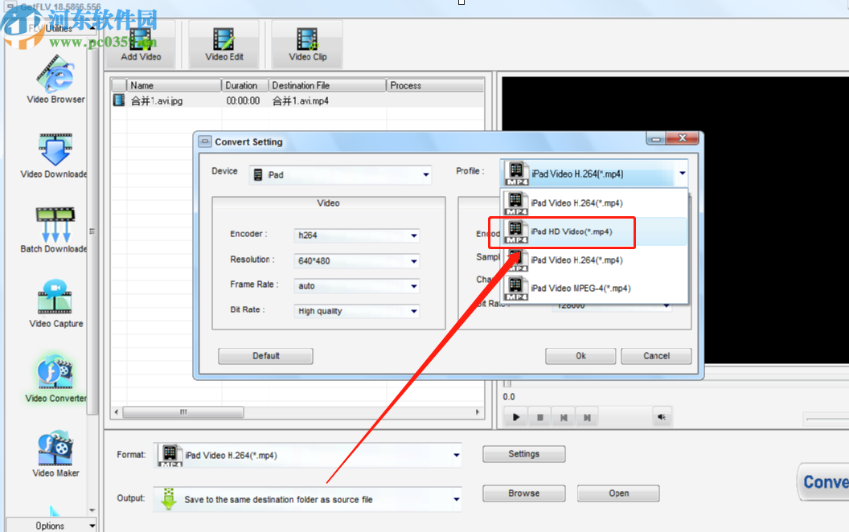Image resolution: width=849 pixels, height=532 pixels.
Task: Click sidebar scroll down arrow
Action: [x=92, y=510]
